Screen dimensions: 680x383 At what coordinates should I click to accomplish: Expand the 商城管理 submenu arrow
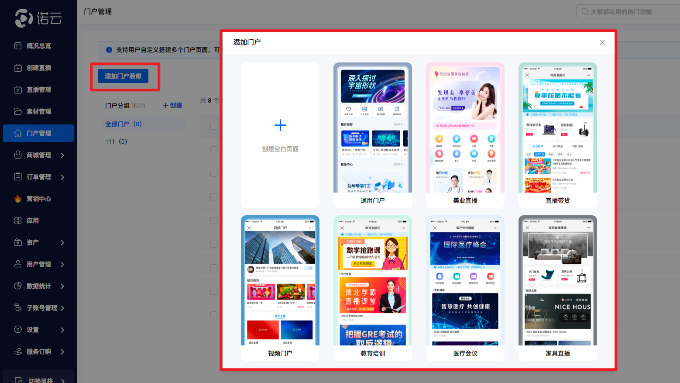[62, 155]
